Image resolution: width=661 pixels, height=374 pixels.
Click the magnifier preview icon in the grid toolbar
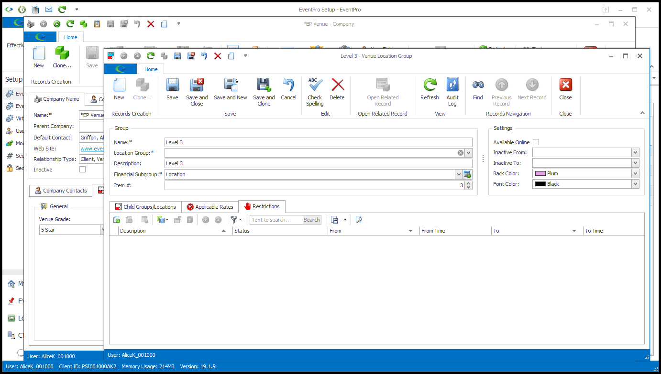(x=359, y=220)
